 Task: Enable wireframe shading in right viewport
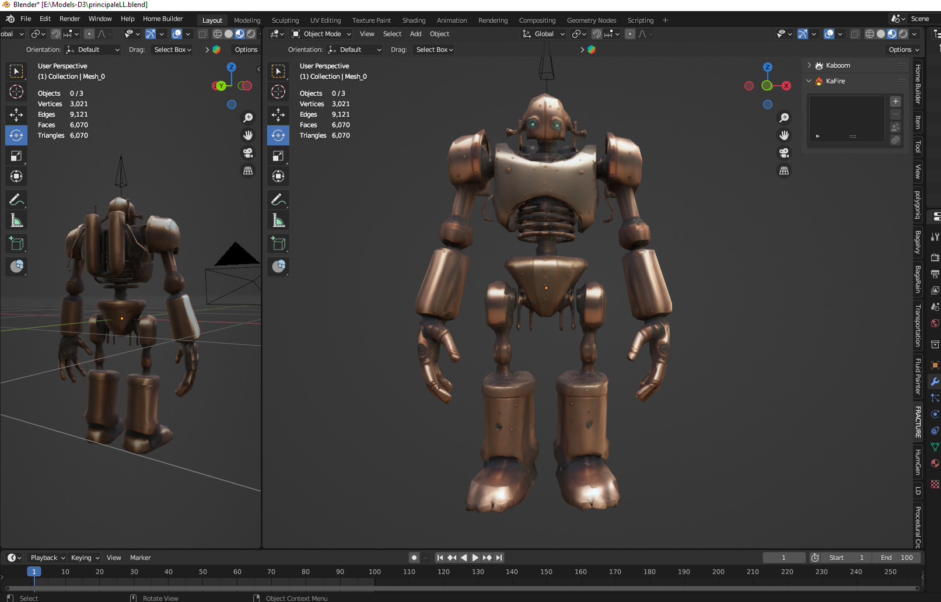pos(869,34)
